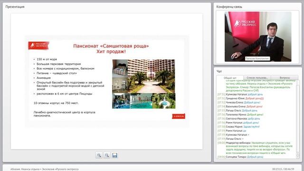Click the webinar title in the bottom bar
Image resolution: width=304 pixels, height=171 pixels.
click(x=44, y=169)
